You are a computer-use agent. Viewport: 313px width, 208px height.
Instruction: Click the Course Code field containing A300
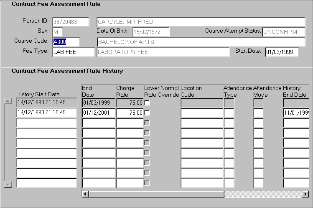(66, 42)
